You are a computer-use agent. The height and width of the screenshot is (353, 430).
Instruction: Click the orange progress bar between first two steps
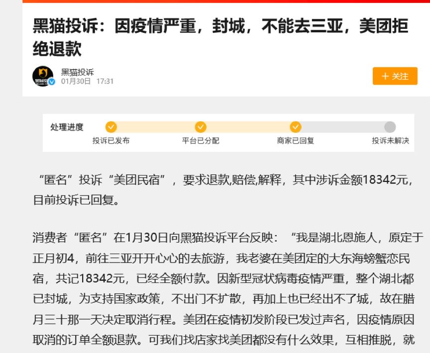pyautogui.click(x=156, y=127)
